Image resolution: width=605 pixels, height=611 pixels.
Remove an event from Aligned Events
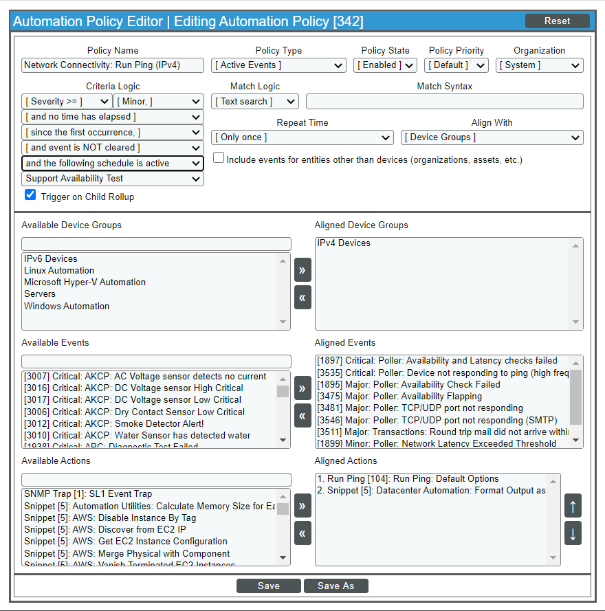[x=302, y=415]
